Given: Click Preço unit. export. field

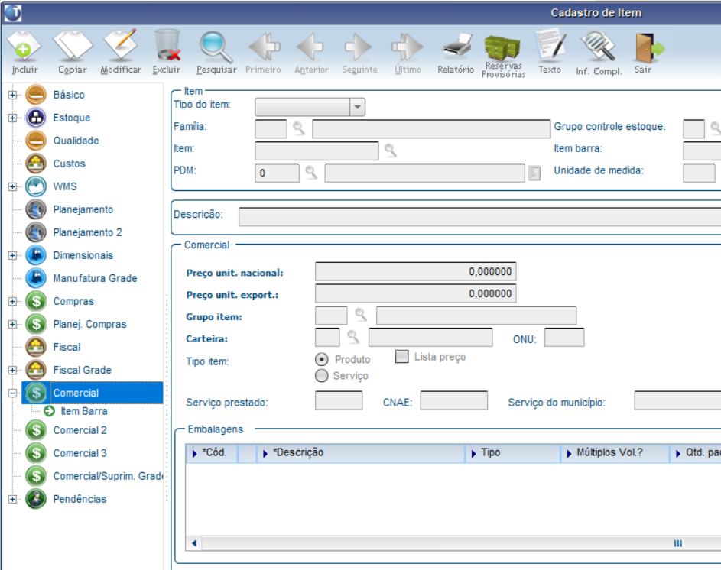Looking at the screenshot, I should click(416, 293).
